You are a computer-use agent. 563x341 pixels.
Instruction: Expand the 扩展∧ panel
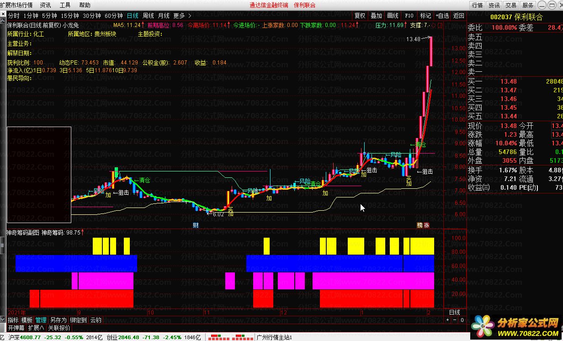pyautogui.click(x=36, y=328)
